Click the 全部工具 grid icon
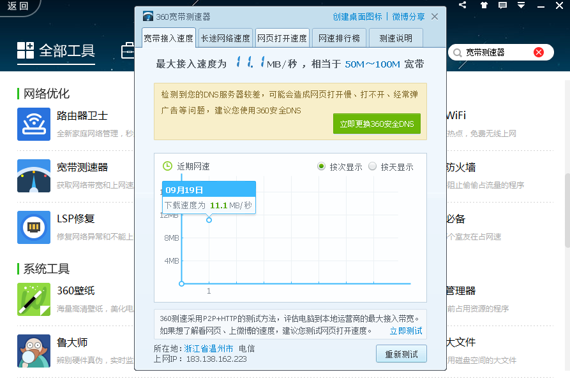The height and width of the screenshot is (379, 570). tap(26, 50)
